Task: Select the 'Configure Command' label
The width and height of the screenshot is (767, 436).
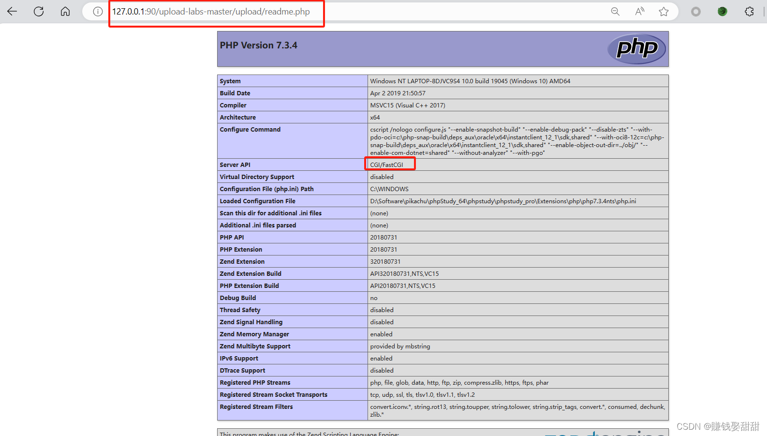Action: click(250, 130)
